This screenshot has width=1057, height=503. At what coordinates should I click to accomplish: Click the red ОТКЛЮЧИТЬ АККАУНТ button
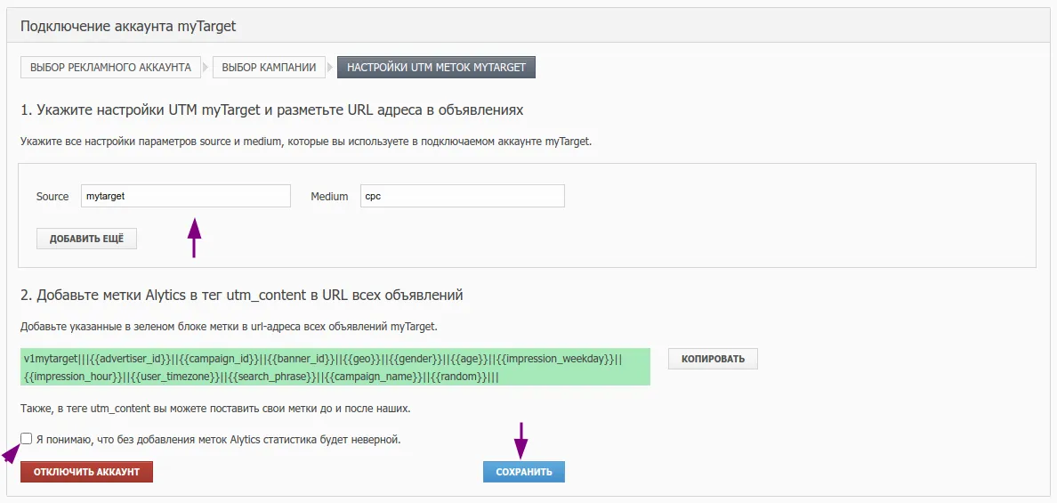pyautogui.click(x=86, y=472)
